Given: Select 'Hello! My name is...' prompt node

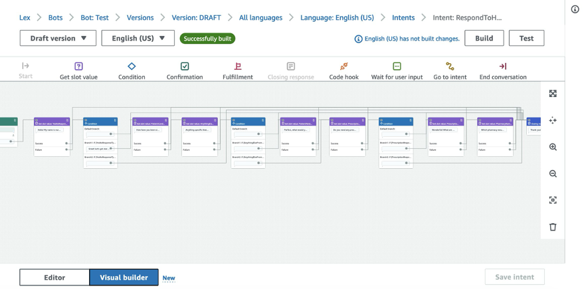Looking at the screenshot, I should pyautogui.click(x=50, y=130).
